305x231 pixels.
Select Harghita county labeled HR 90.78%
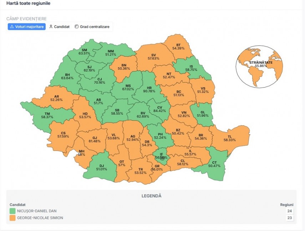click(x=149, y=89)
